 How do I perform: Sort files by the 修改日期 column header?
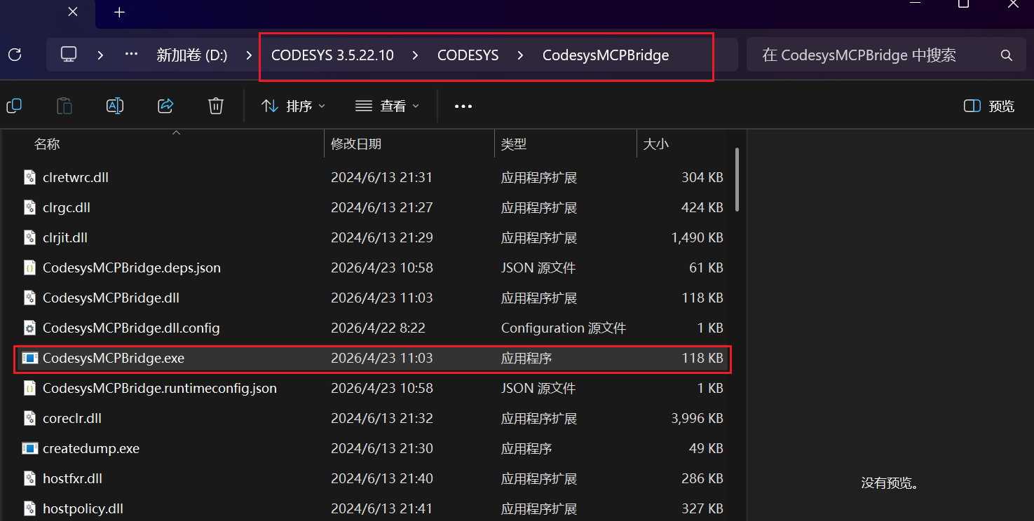tap(356, 144)
